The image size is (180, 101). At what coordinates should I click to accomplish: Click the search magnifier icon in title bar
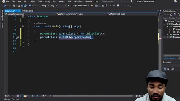coord(131,1)
